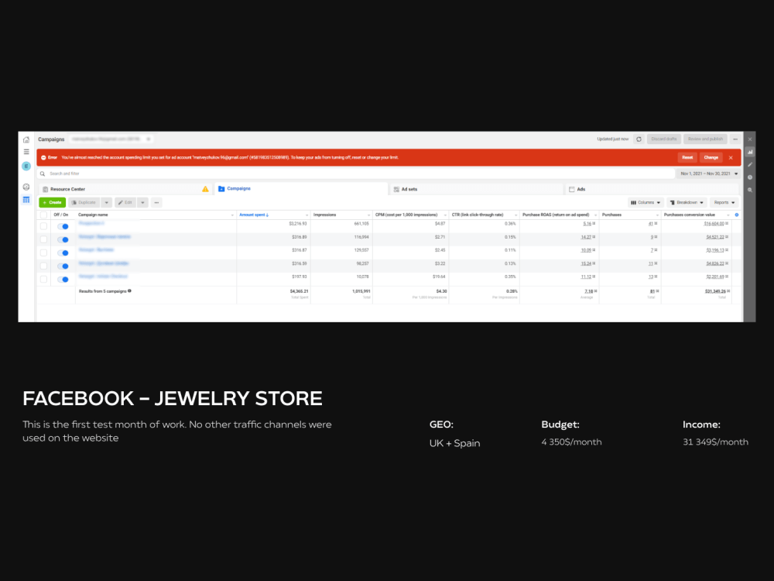
Task: Click the teal account avatar icon
Action: click(x=26, y=166)
